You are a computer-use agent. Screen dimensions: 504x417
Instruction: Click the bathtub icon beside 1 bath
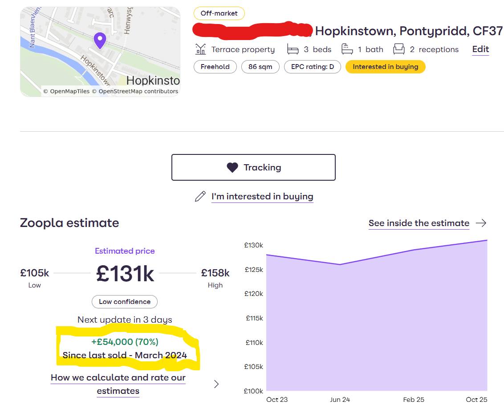point(347,49)
